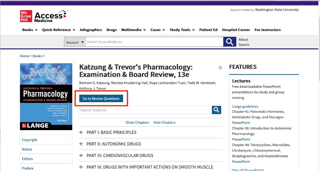The width and height of the screenshot is (320, 171).
Task: Click the Lectures heading in Features
Action: point(241,81)
